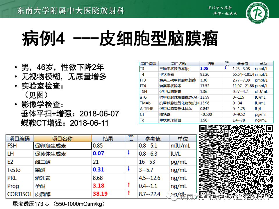The image size is (279, 209).
Task: Click the TSH code cell
Action: [149, 91]
